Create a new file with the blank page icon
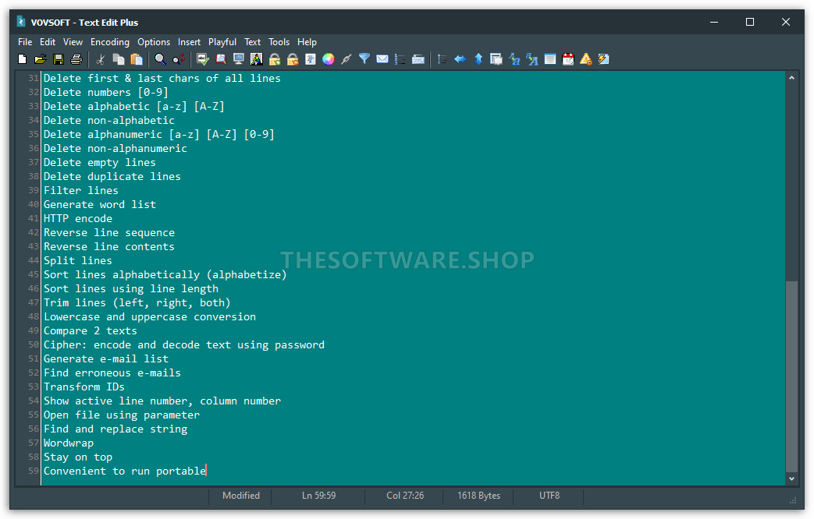 (x=23, y=59)
